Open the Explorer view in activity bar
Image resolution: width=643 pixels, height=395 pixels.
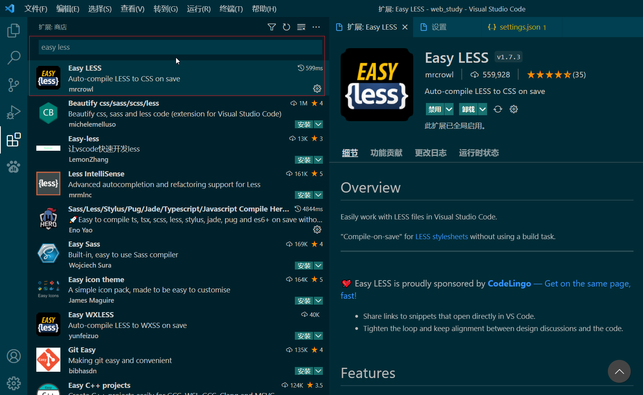point(13,30)
